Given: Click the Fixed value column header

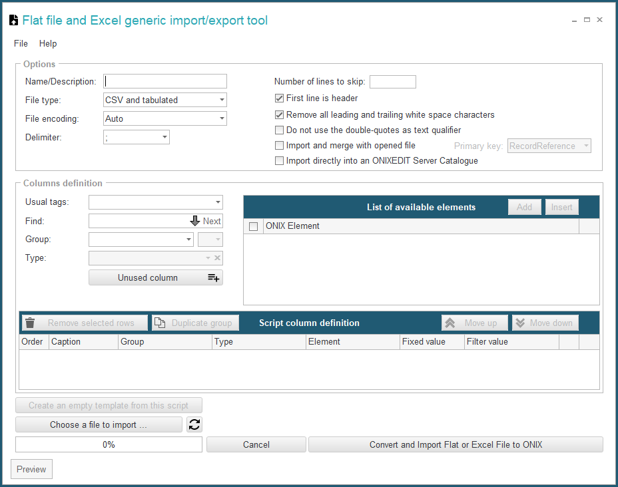Looking at the screenshot, I should pyautogui.click(x=432, y=342).
